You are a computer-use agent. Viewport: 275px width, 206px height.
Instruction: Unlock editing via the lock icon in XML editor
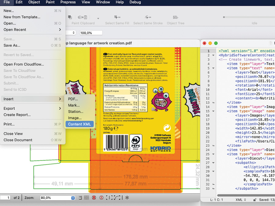coord(255,200)
